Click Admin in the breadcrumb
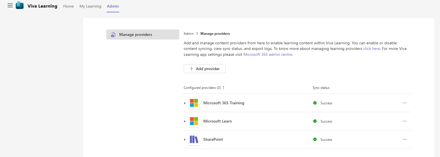 click(188, 34)
